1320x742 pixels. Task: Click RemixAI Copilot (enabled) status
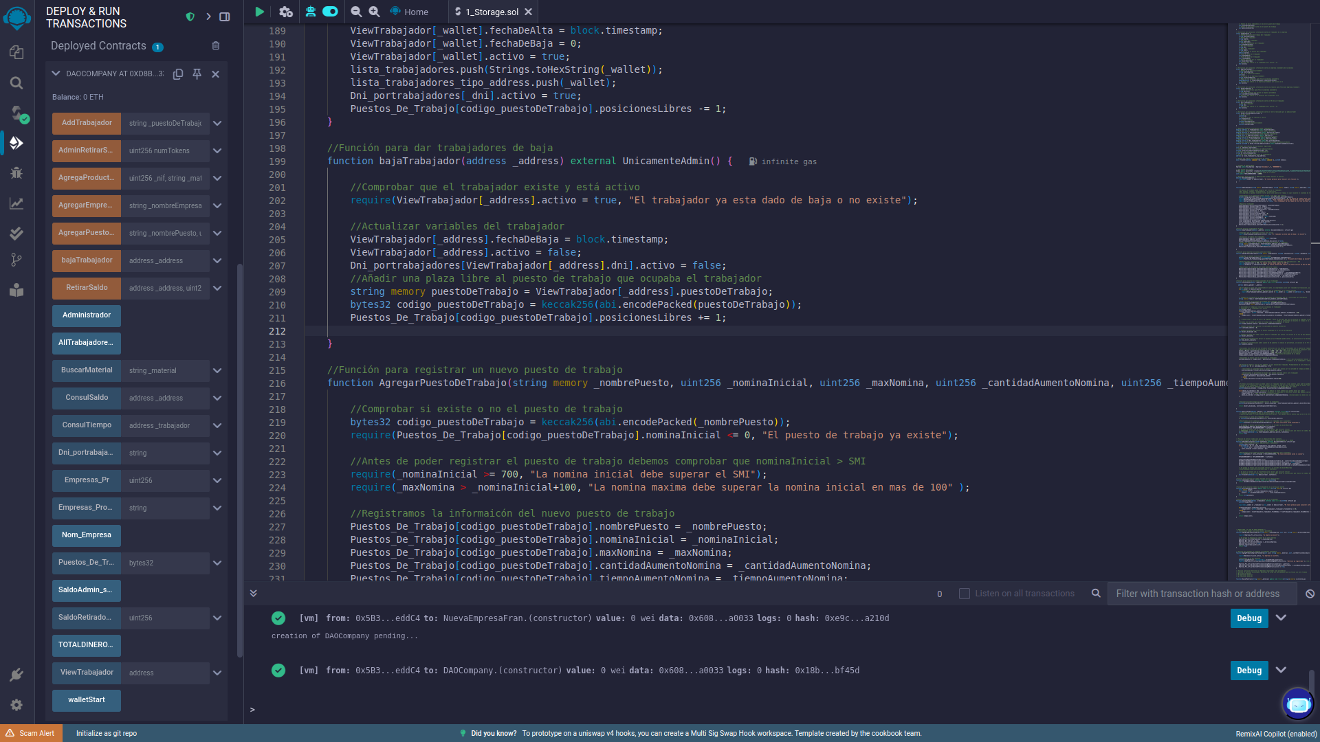[x=1276, y=734]
